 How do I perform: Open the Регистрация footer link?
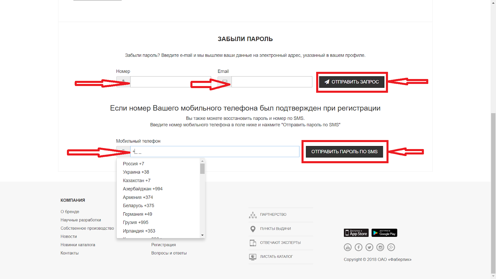[x=163, y=245]
